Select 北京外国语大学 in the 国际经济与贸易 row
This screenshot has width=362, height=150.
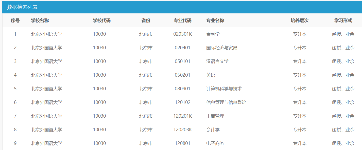point(46,48)
